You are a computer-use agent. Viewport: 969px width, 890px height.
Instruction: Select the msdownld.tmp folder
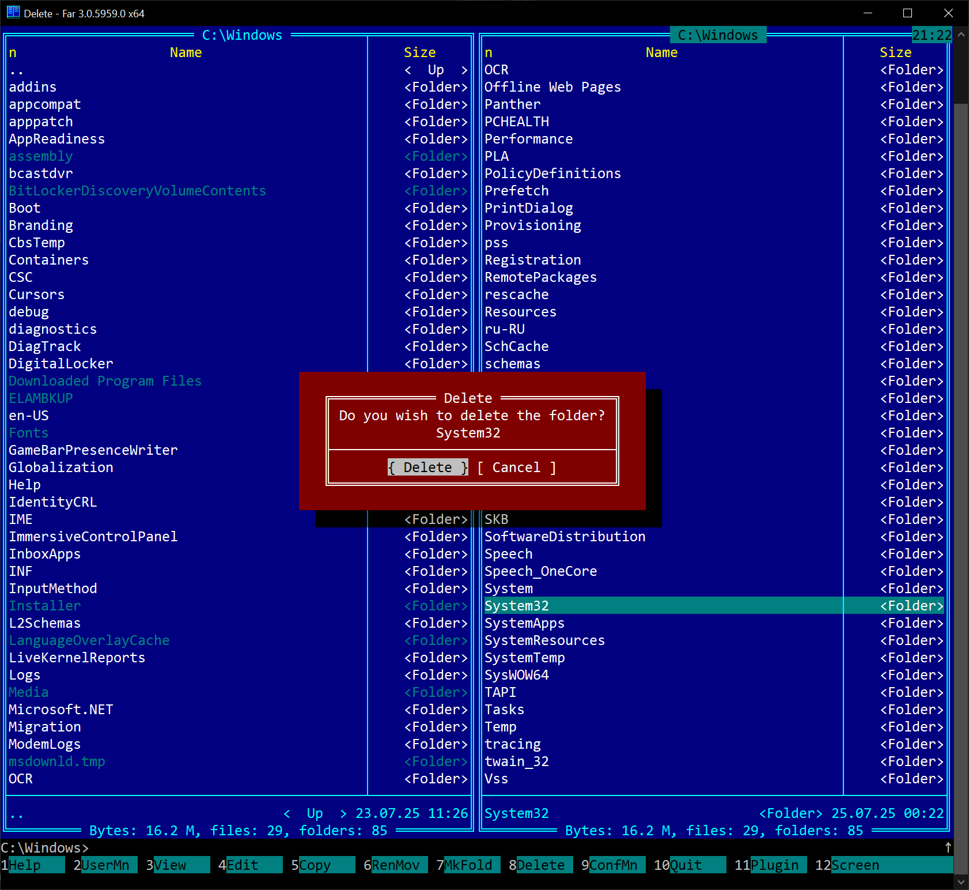point(238,761)
